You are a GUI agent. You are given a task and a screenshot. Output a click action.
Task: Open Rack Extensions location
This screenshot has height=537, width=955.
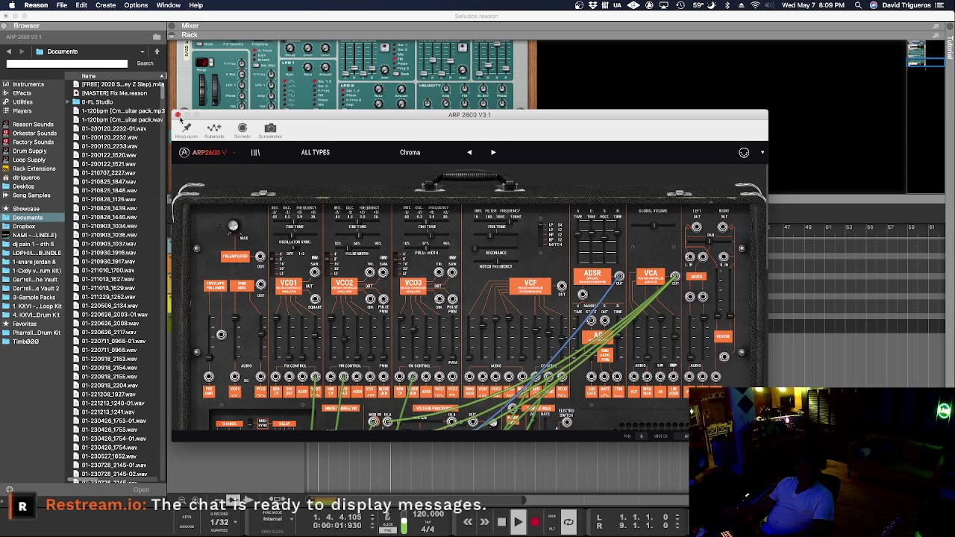[34, 169]
